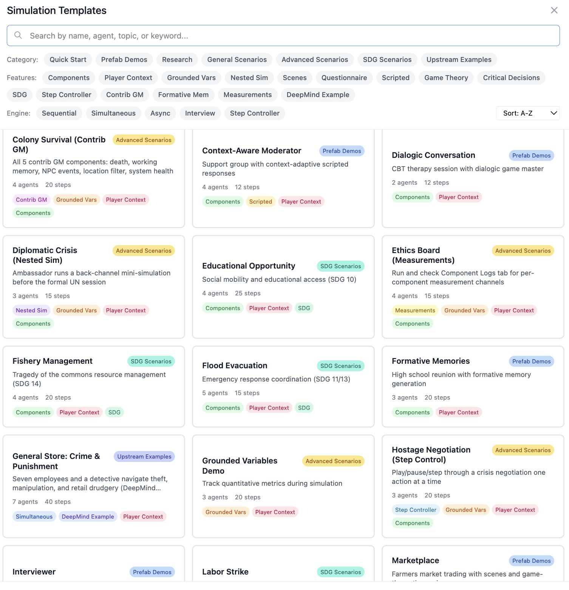Viewport: 569px width, 590px height.
Task: Toggle the Game Theory feature filter
Action: tap(446, 78)
